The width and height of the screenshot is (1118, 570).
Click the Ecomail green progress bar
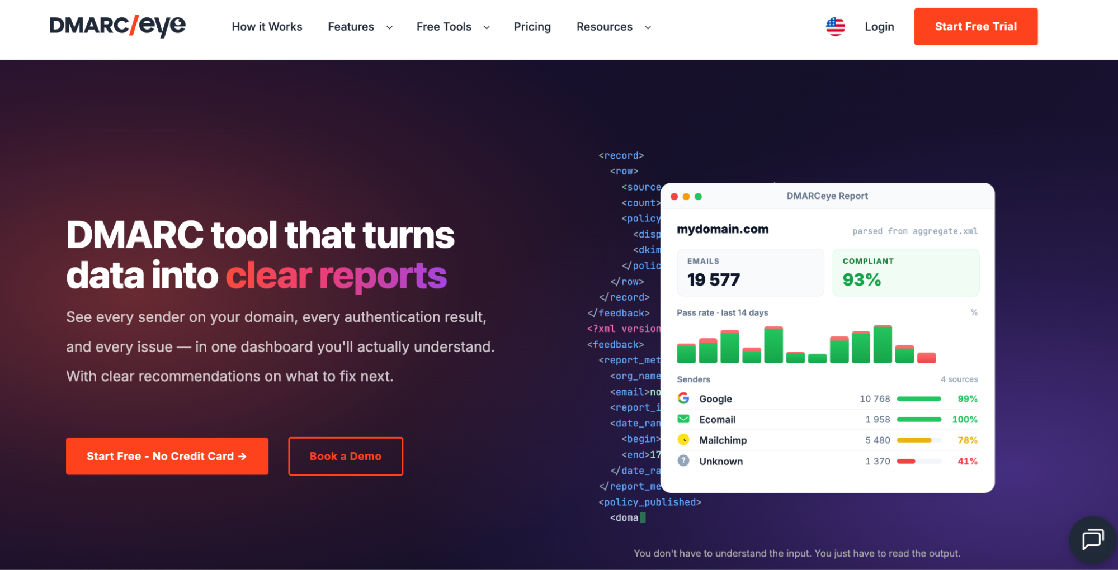[919, 420]
